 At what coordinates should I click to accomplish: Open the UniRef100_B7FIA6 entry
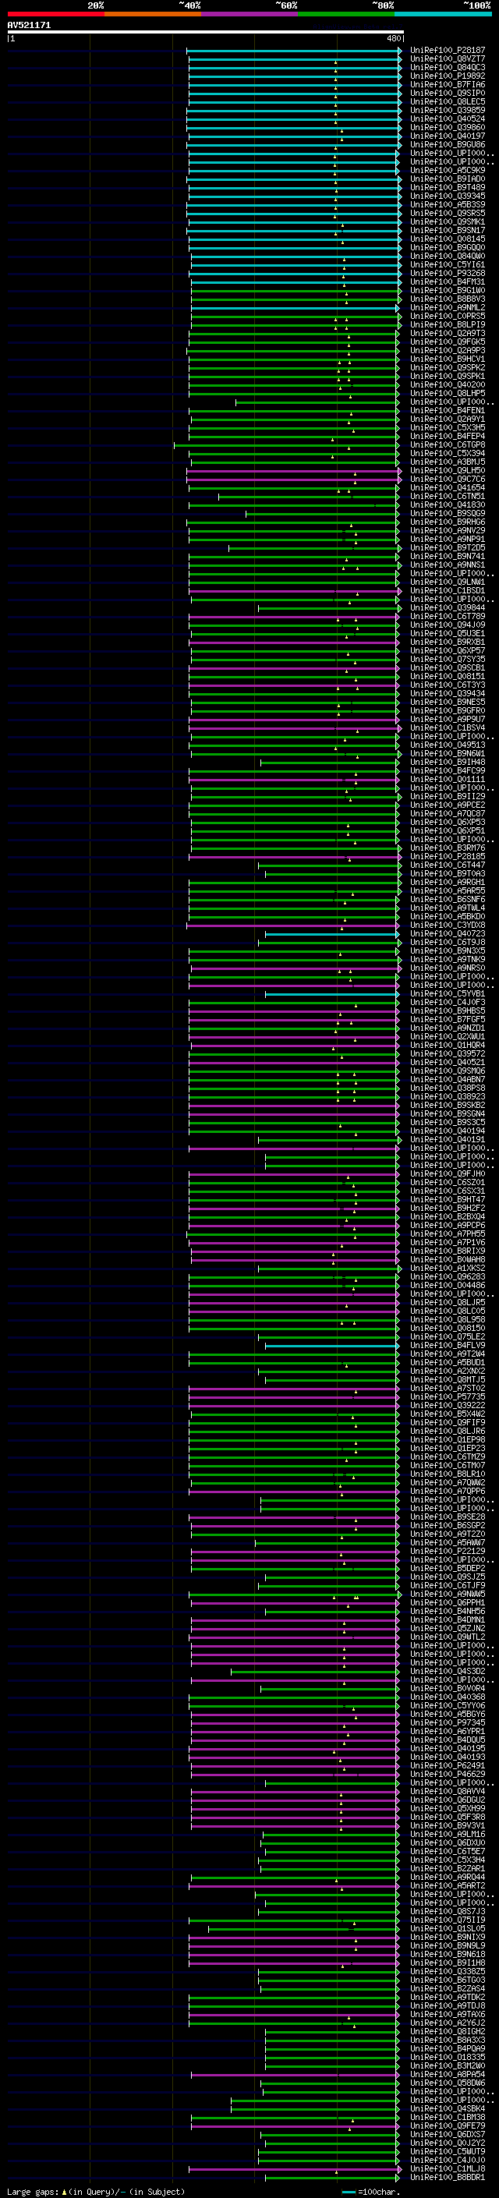click(x=448, y=84)
